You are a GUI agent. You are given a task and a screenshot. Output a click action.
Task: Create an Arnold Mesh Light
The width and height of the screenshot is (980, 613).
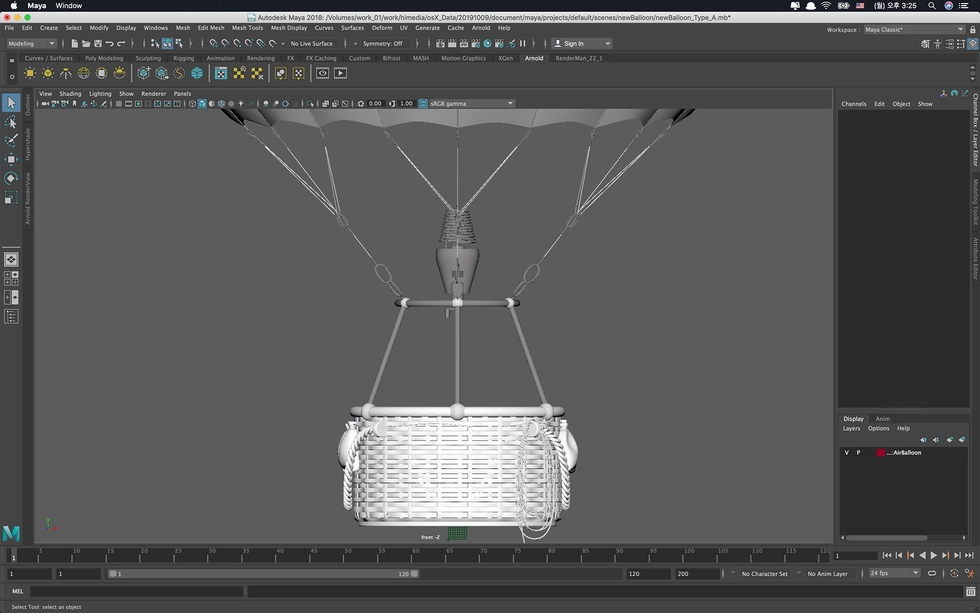pos(48,74)
